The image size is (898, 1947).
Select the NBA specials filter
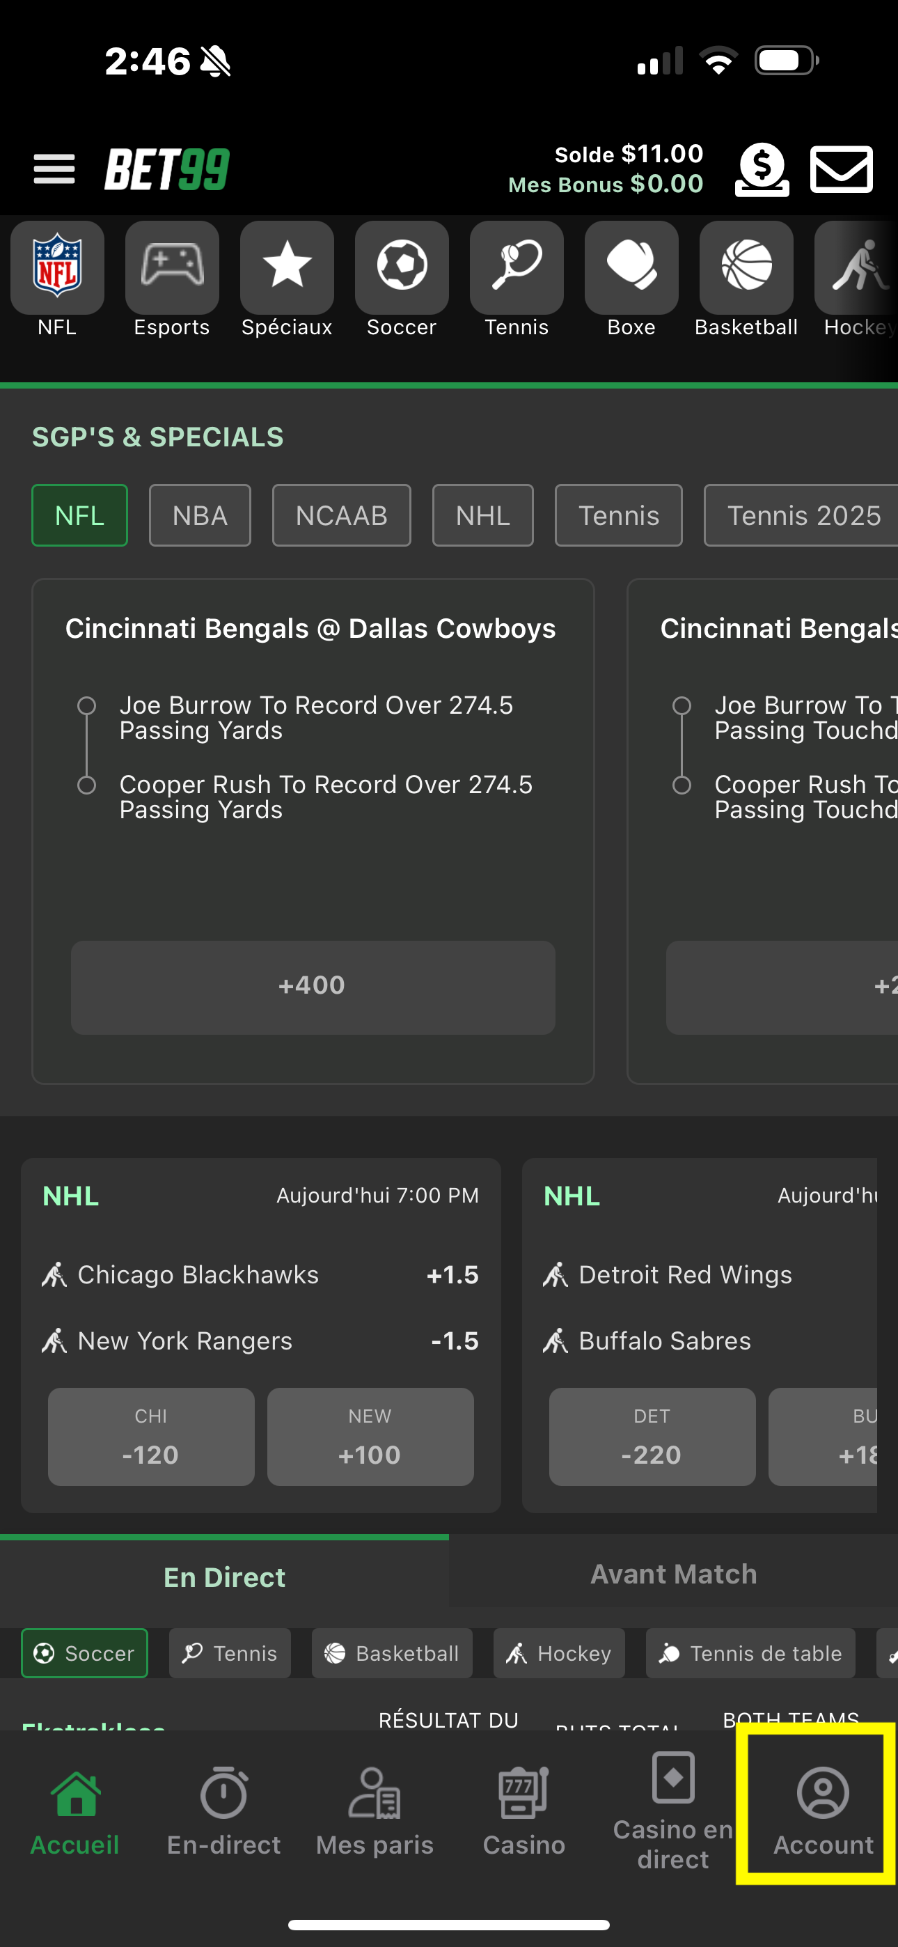coord(200,515)
